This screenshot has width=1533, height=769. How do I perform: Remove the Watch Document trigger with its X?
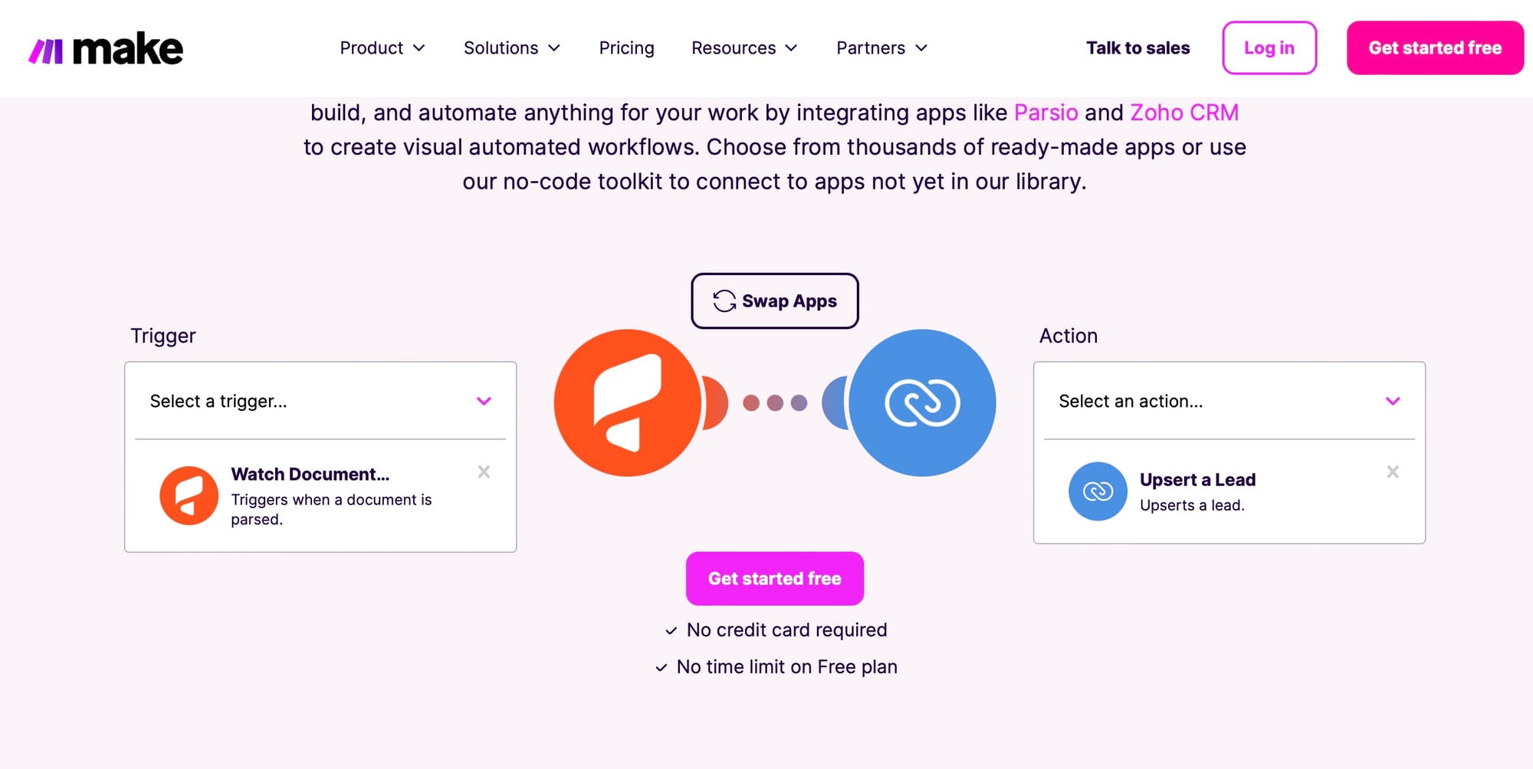(x=484, y=472)
